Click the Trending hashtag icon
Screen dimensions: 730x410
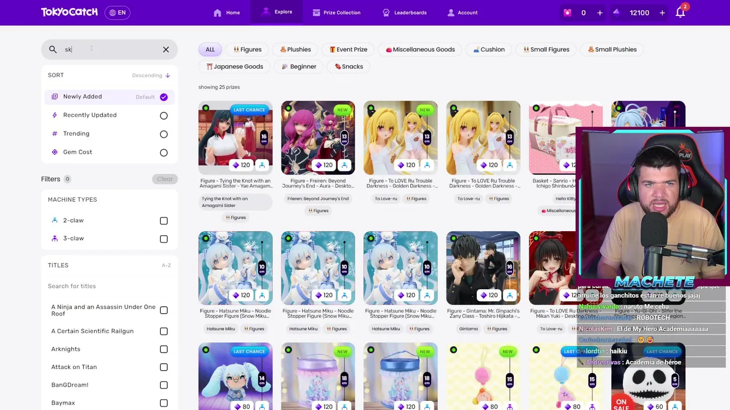click(x=55, y=134)
